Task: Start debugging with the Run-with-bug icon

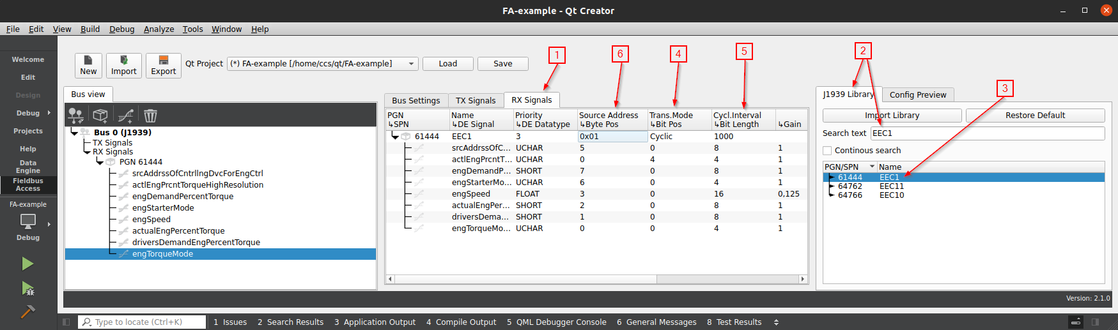Action: pos(27,289)
